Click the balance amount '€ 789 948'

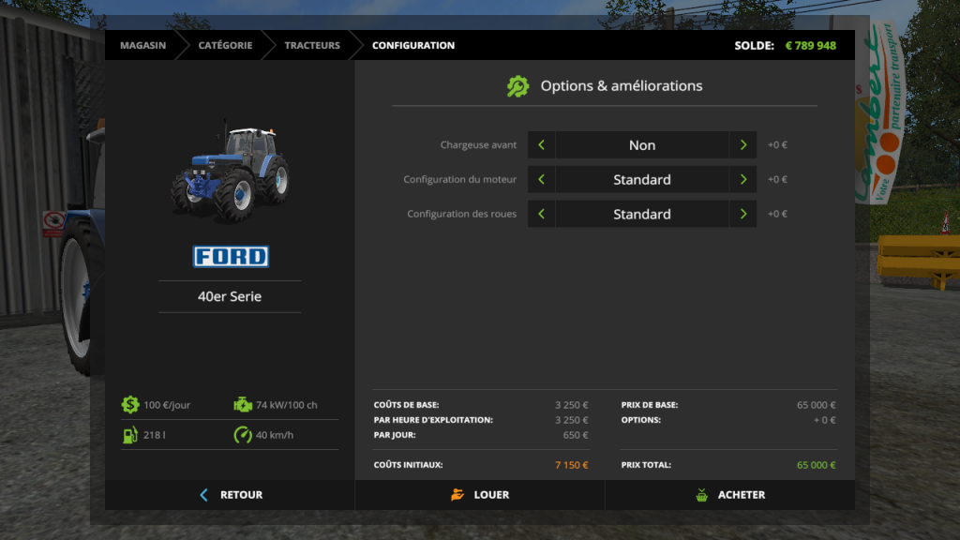(811, 45)
